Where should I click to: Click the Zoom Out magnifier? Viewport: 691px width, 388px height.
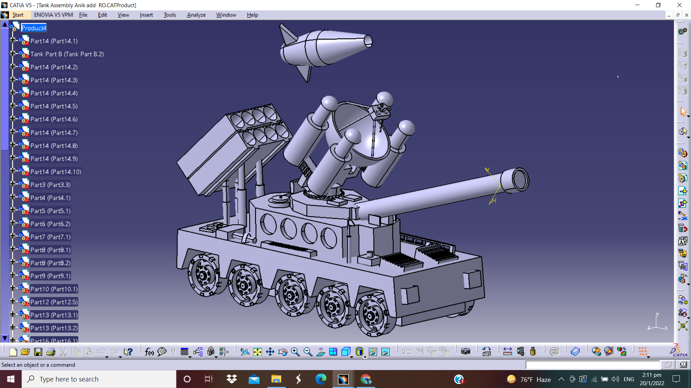pyautogui.click(x=308, y=352)
